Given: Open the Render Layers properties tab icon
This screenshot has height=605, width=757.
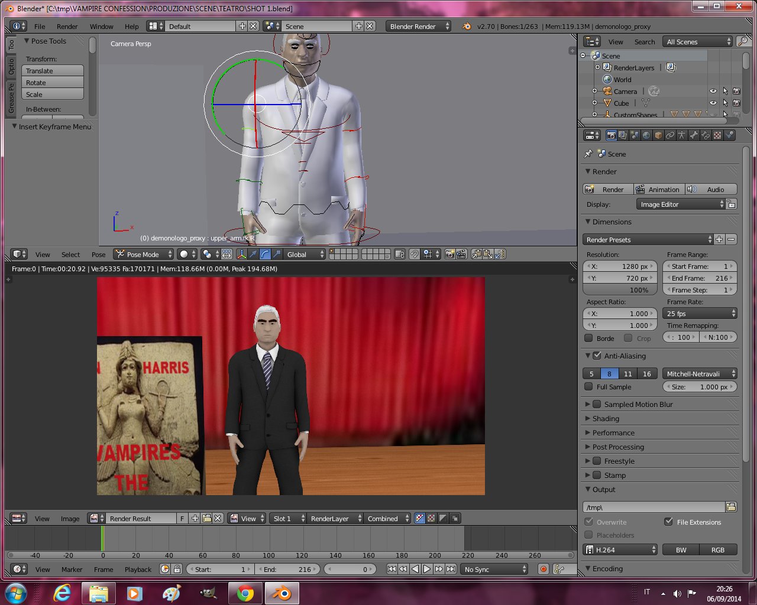Looking at the screenshot, I should pyautogui.click(x=623, y=135).
